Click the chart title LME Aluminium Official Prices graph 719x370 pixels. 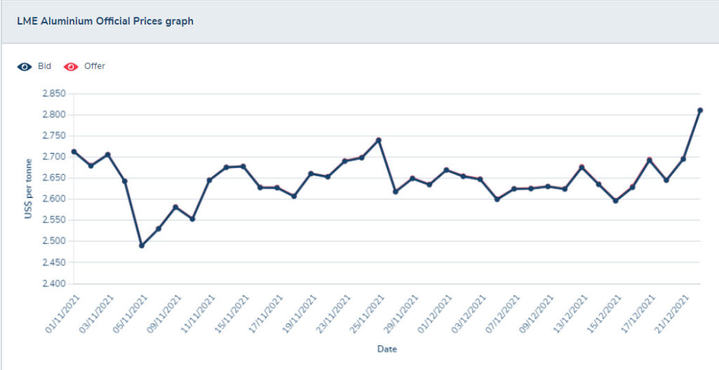tap(105, 21)
